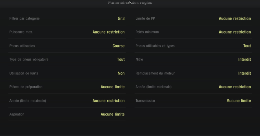Open Pneus utilisables et types setting
The height and width of the screenshot is (136, 260).
193,46
